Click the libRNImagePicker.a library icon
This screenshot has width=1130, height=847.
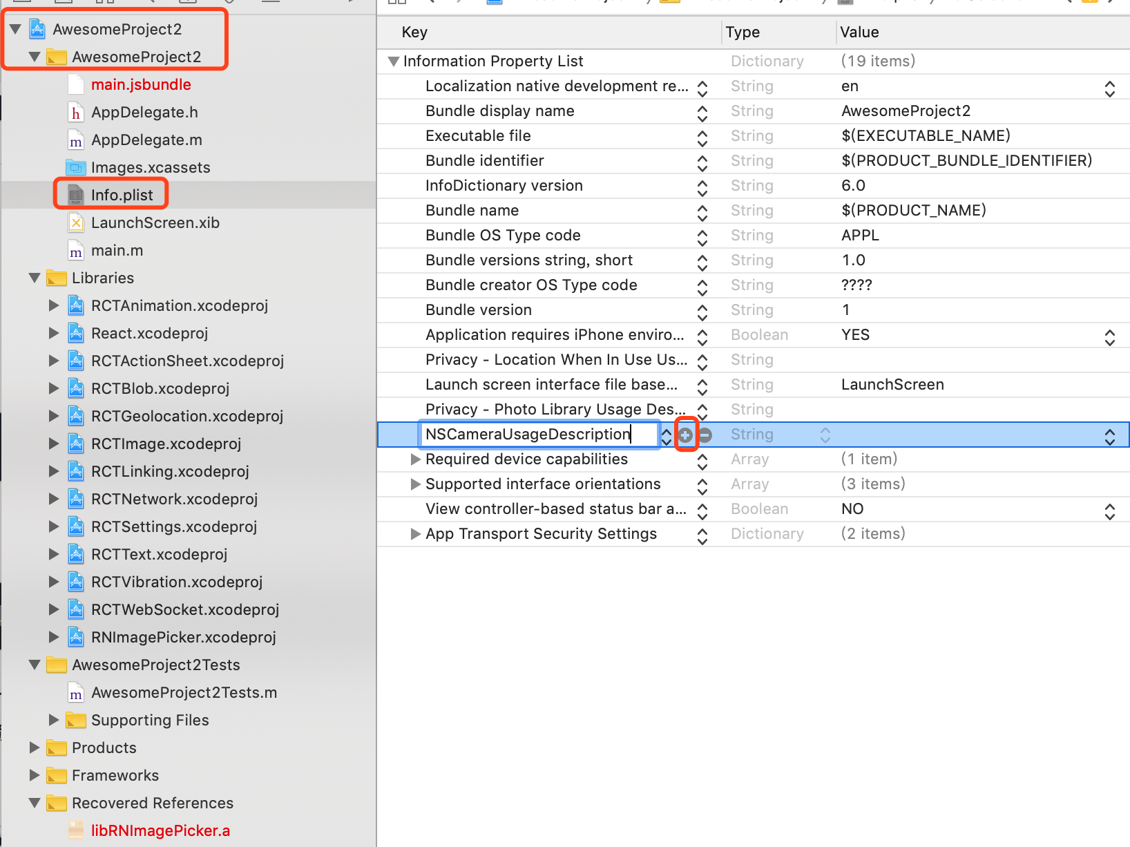coord(76,830)
